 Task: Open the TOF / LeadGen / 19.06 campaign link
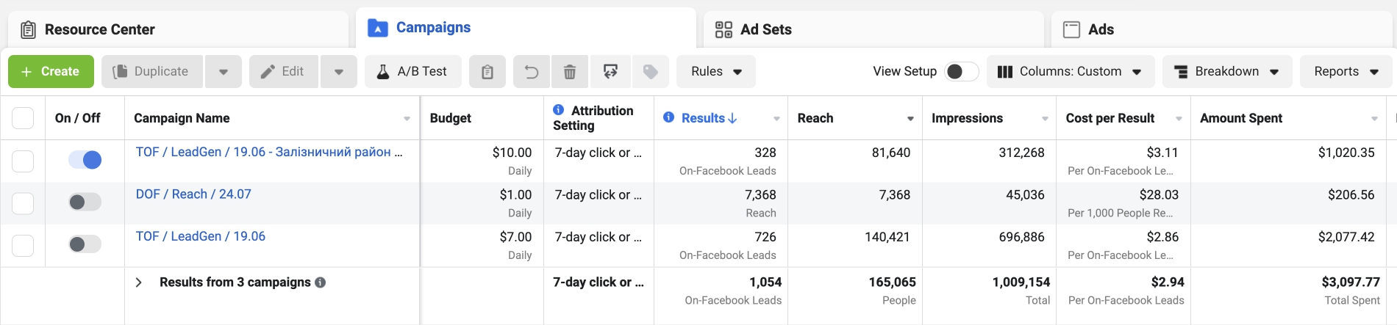[x=201, y=236]
